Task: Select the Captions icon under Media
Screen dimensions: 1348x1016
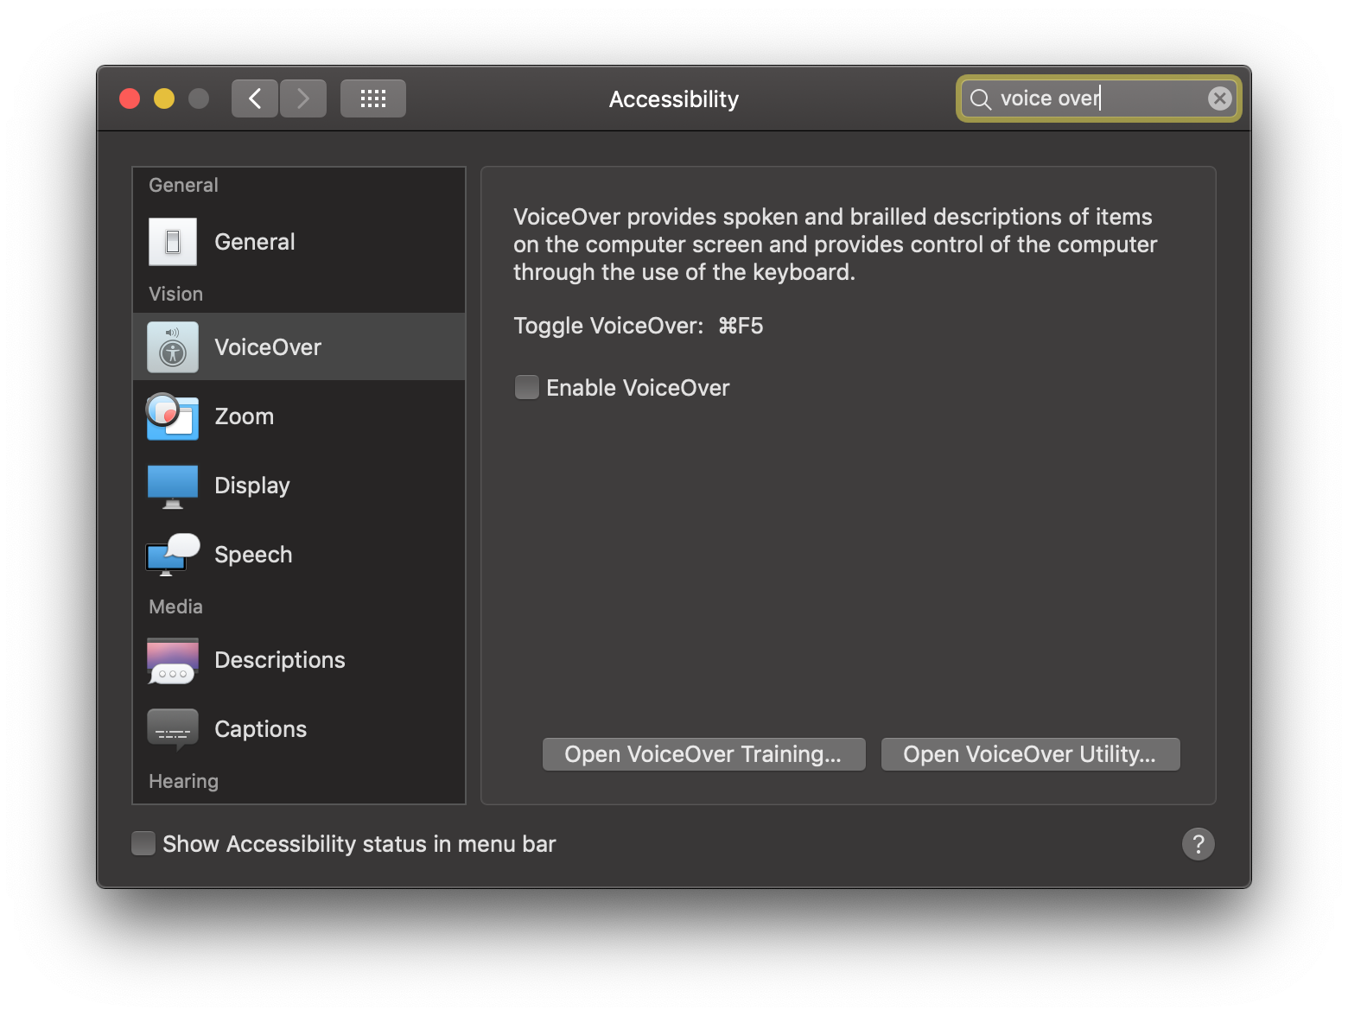Action: (x=172, y=728)
